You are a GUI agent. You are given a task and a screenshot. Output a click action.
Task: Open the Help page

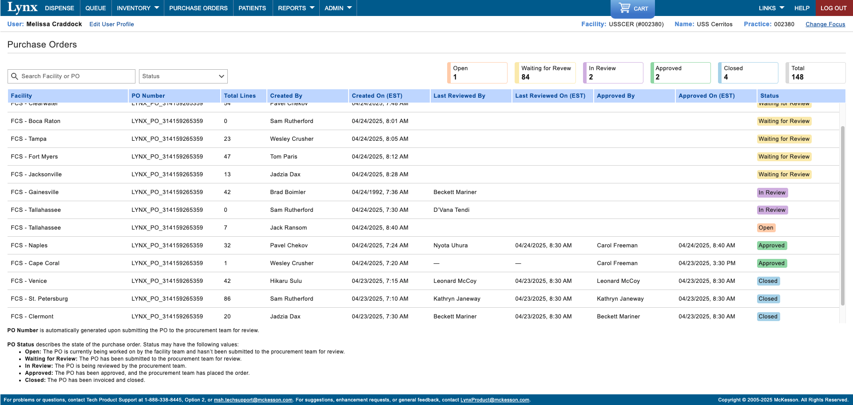tap(802, 8)
